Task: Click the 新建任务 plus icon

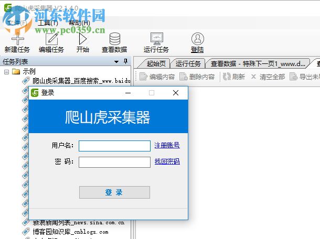Action: [x=18, y=39]
